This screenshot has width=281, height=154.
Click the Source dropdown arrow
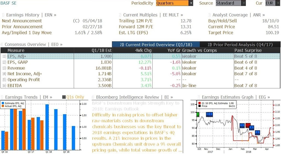pos(244,3)
